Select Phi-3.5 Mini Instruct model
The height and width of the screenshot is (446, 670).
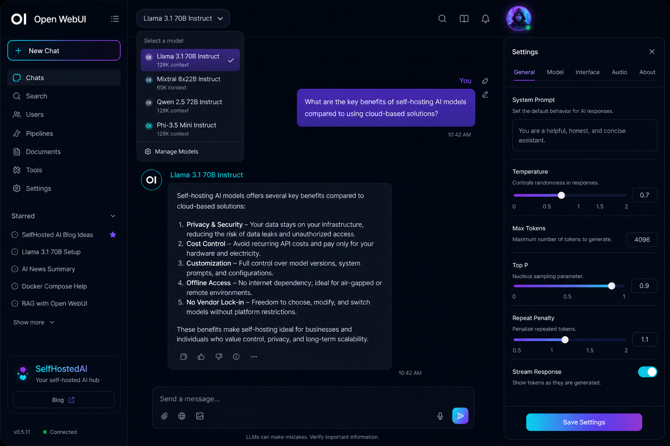[190, 129]
